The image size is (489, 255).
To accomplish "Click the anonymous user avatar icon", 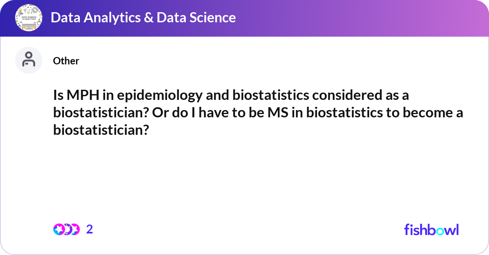I will tap(29, 60).
